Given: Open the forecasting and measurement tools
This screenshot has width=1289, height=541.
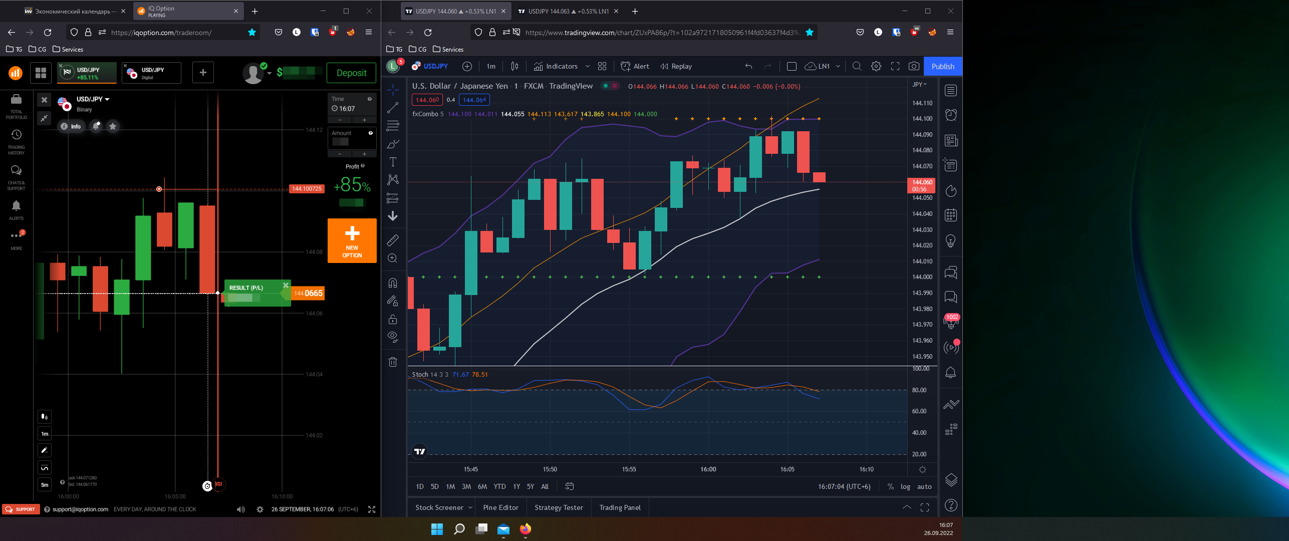Looking at the screenshot, I should [393, 198].
